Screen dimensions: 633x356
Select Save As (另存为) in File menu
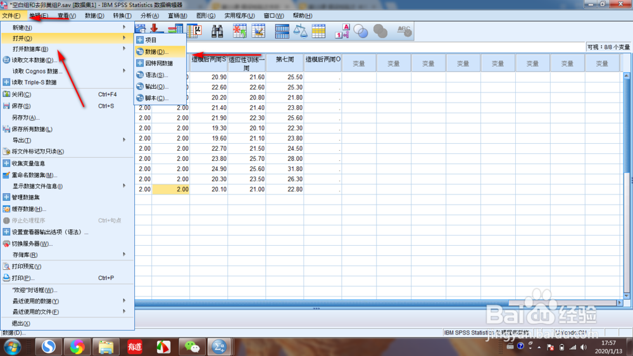[67, 118]
